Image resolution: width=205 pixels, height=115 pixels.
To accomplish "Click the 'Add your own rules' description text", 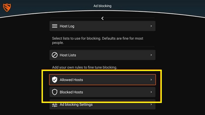I will click(84, 67).
